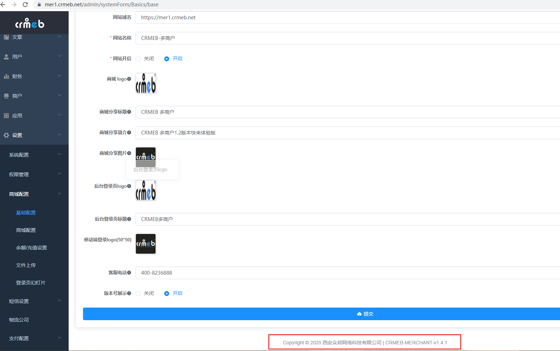Select 开启 radio for 网站开启
The width and height of the screenshot is (560, 351).
[x=167, y=59]
